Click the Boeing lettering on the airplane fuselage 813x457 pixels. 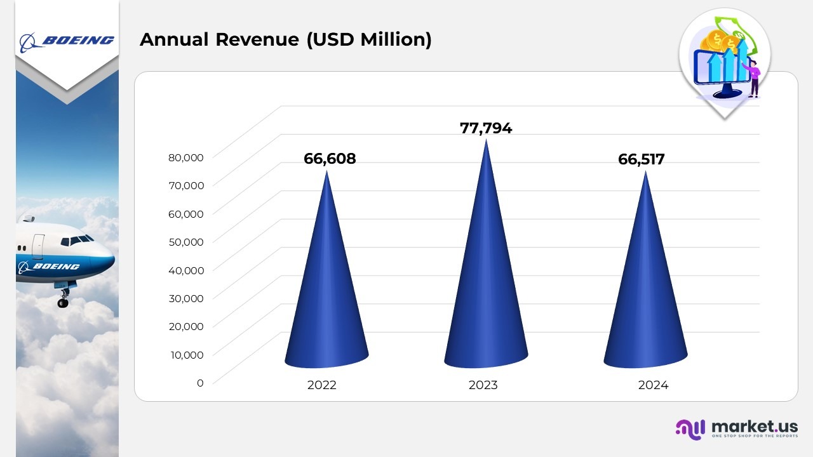coord(56,267)
